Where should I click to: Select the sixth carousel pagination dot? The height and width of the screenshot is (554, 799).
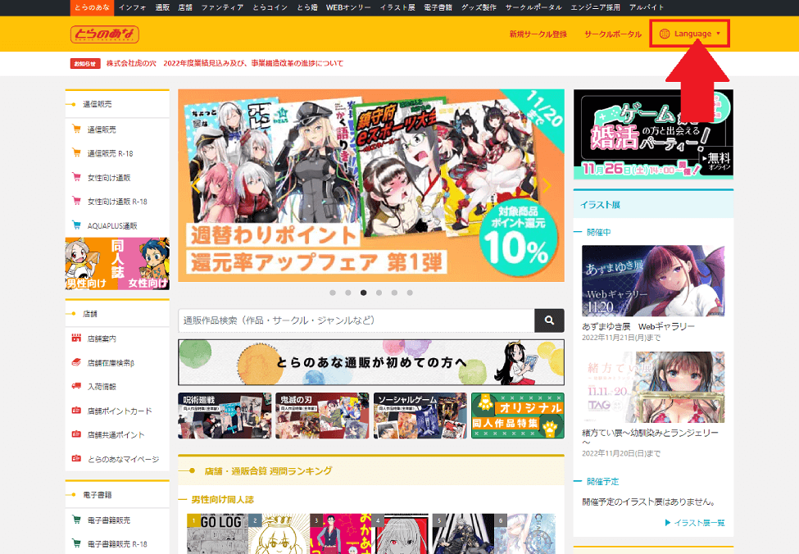tap(410, 293)
